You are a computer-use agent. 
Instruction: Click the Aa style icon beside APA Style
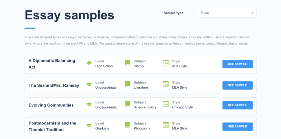tap(166, 63)
